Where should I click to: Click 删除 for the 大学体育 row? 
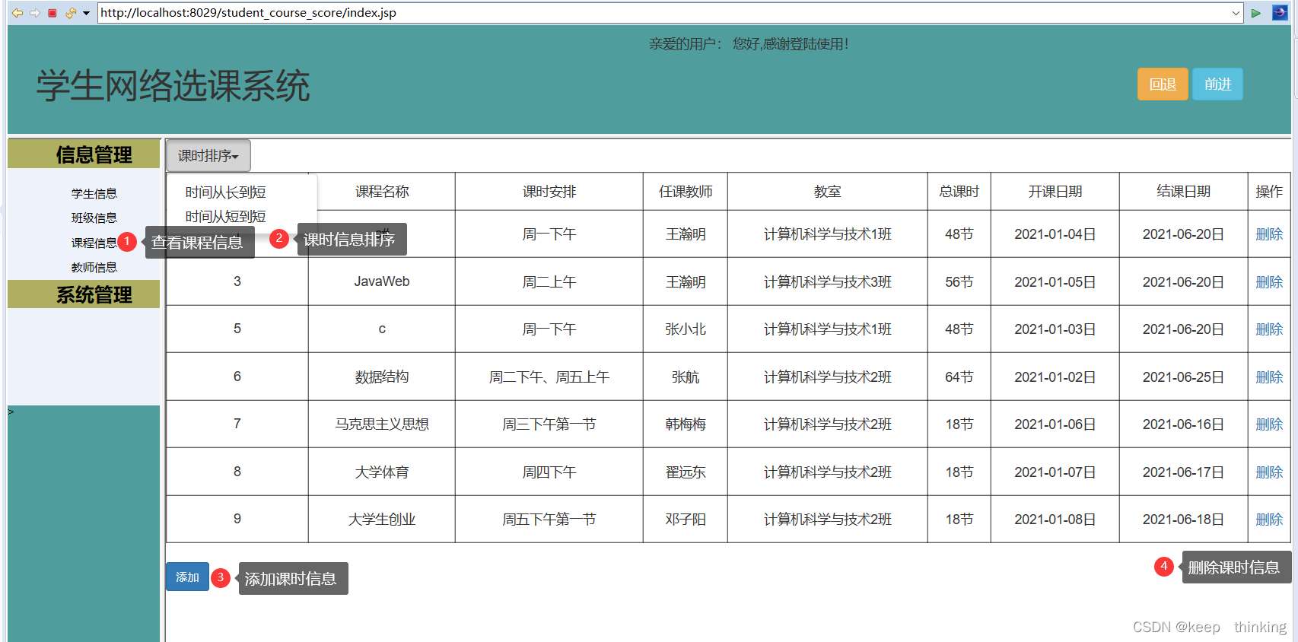1269,472
